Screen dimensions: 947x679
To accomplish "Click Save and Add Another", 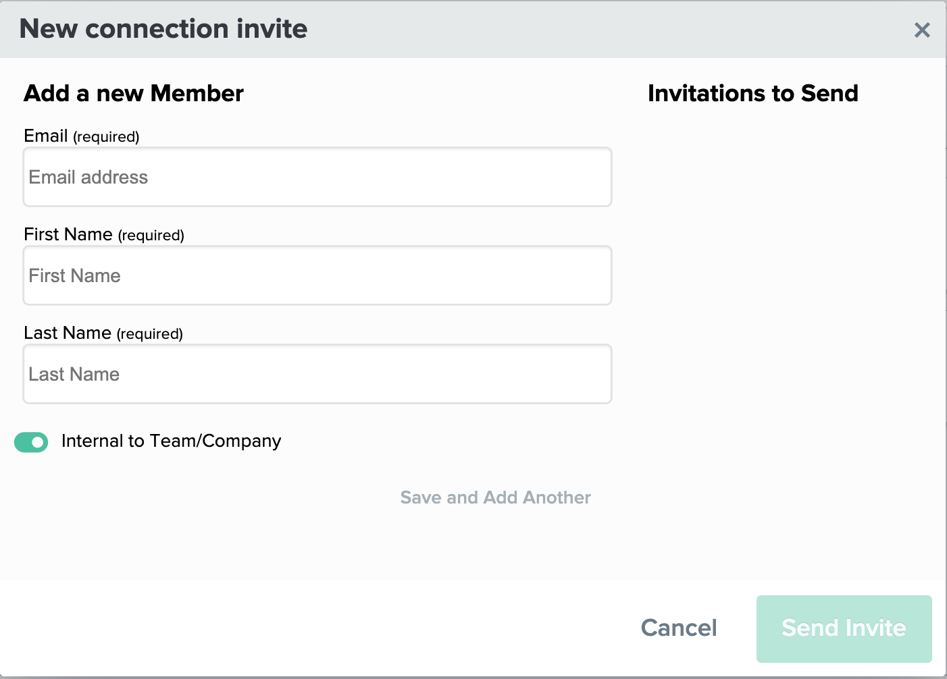I will point(495,497).
